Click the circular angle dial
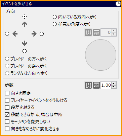The width and height of the screenshot is (122, 136). tap(100, 55)
